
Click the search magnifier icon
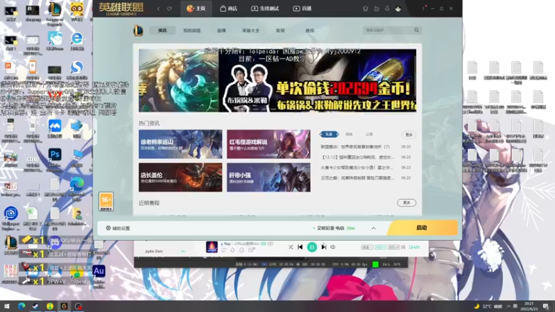pos(417,31)
